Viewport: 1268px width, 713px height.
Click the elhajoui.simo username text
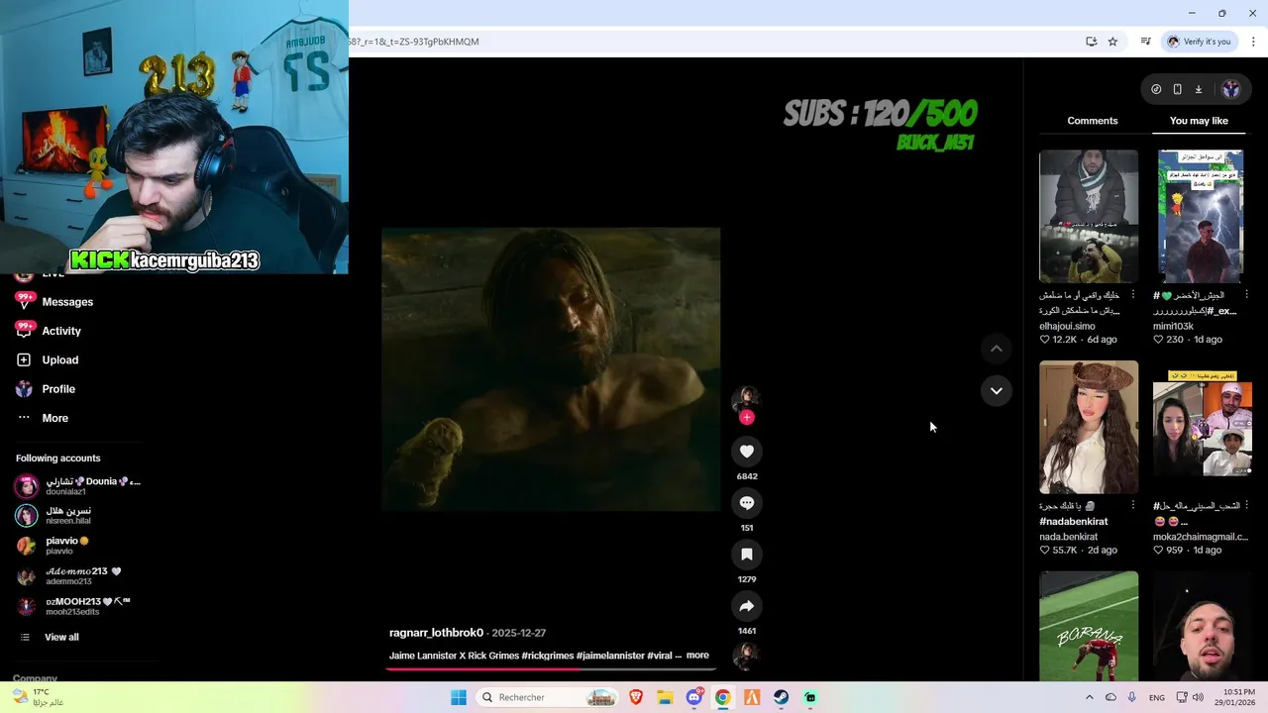coord(1067,326)
